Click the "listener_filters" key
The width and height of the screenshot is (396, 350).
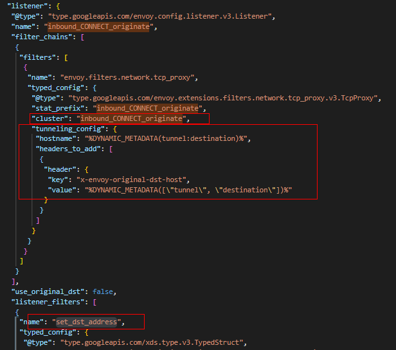pyautogui.click(x=48, y=302)
